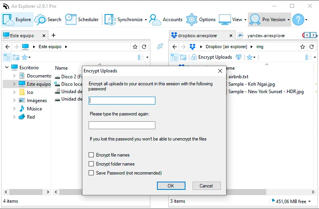The height and width of the screenshot is (209, 319).
Task: Expand the Documentos tree node
Action: pyautogui.click(x=14, y=76)
